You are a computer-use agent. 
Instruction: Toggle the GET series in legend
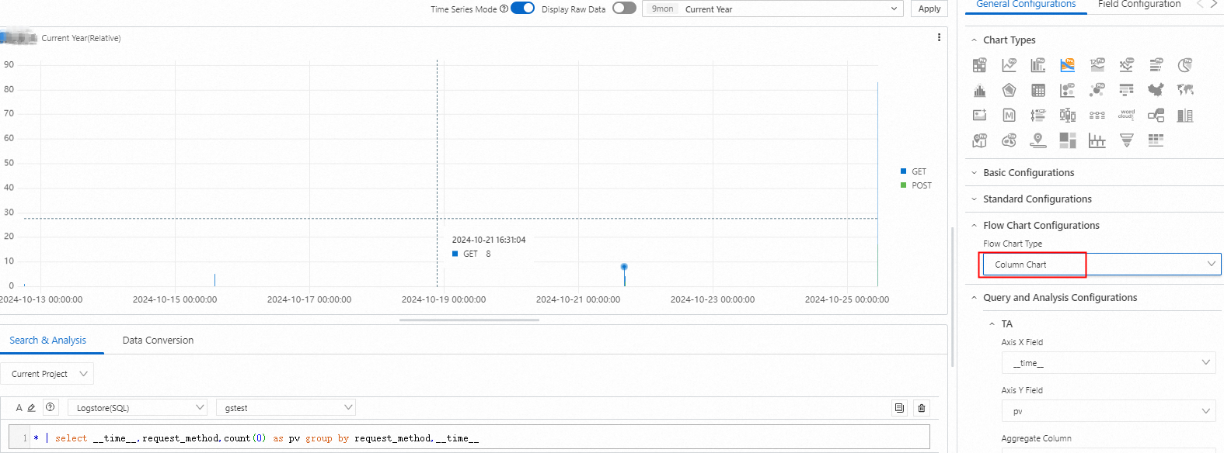coord(913,171)
